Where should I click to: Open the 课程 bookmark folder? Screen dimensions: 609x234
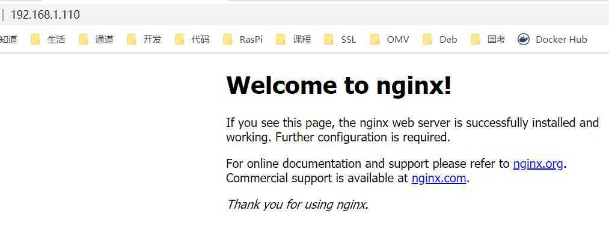293,39
